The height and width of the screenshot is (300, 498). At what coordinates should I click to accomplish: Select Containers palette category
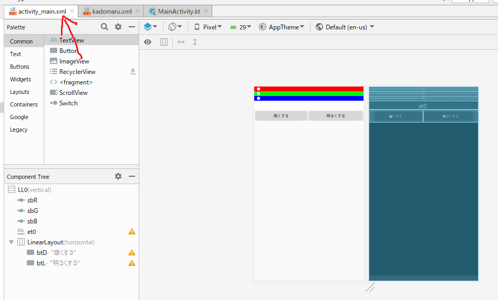point(24,104)
